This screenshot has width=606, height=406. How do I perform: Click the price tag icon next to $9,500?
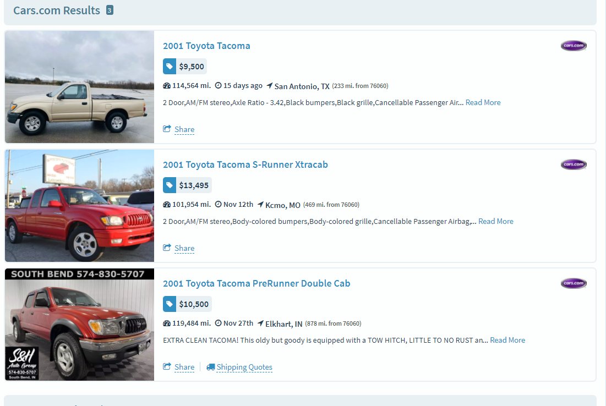(170, 67)
